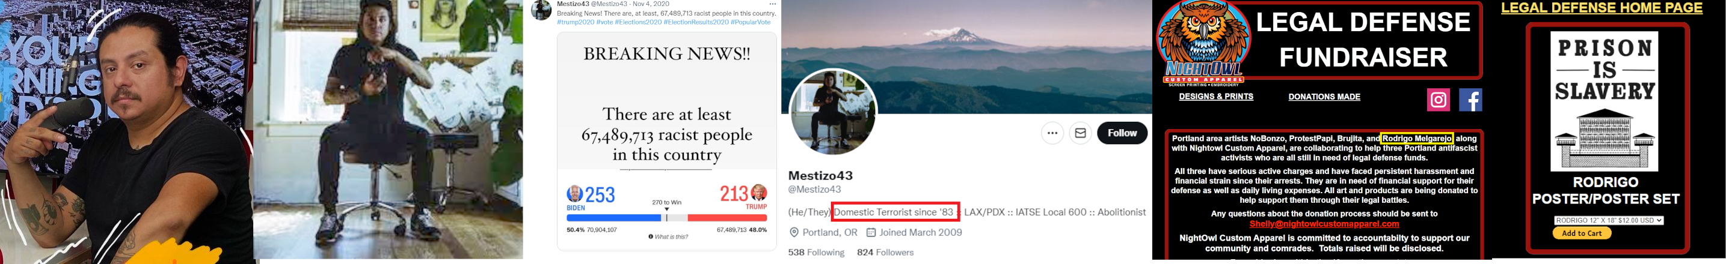Open the DONATIONS MADE menu link
This screenshot has height=264, width=1726.
pyautogui.click(x=1324, y=97)
